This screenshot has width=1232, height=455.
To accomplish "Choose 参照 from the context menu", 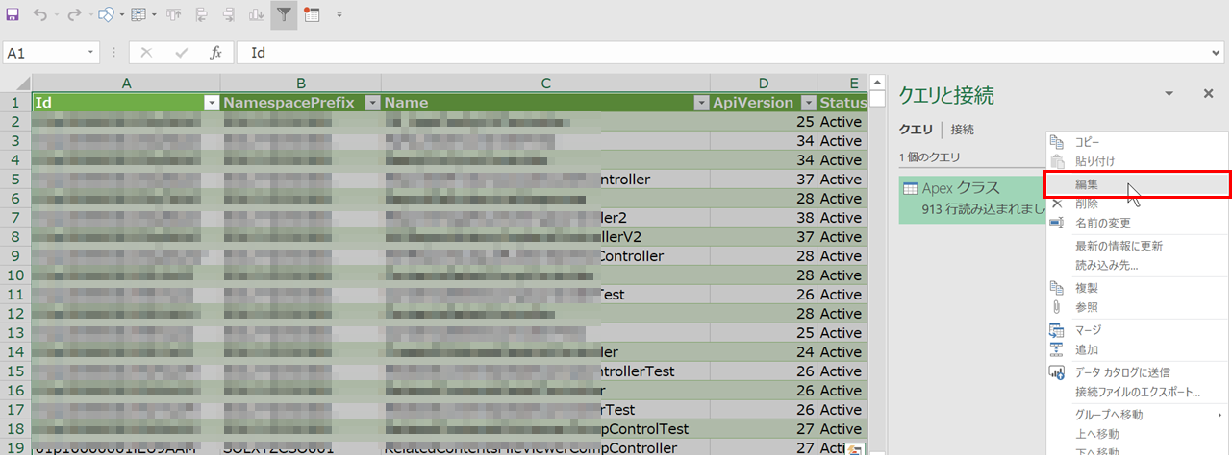I will tap(1137, 307).
